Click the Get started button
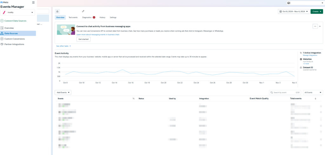This screenshot has width=325, height=155. click(83, 39)
